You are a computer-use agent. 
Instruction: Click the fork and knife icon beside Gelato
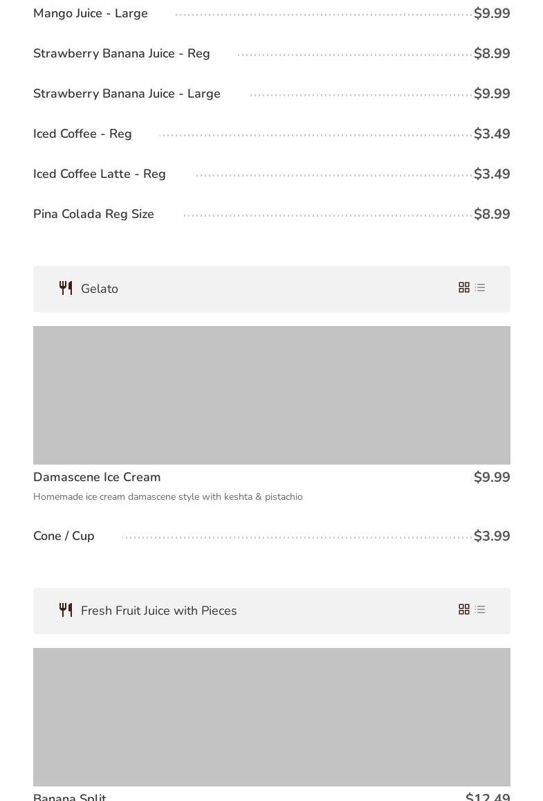[x=66, y=288]
